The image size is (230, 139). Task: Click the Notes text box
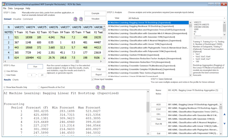click(195, 97)
